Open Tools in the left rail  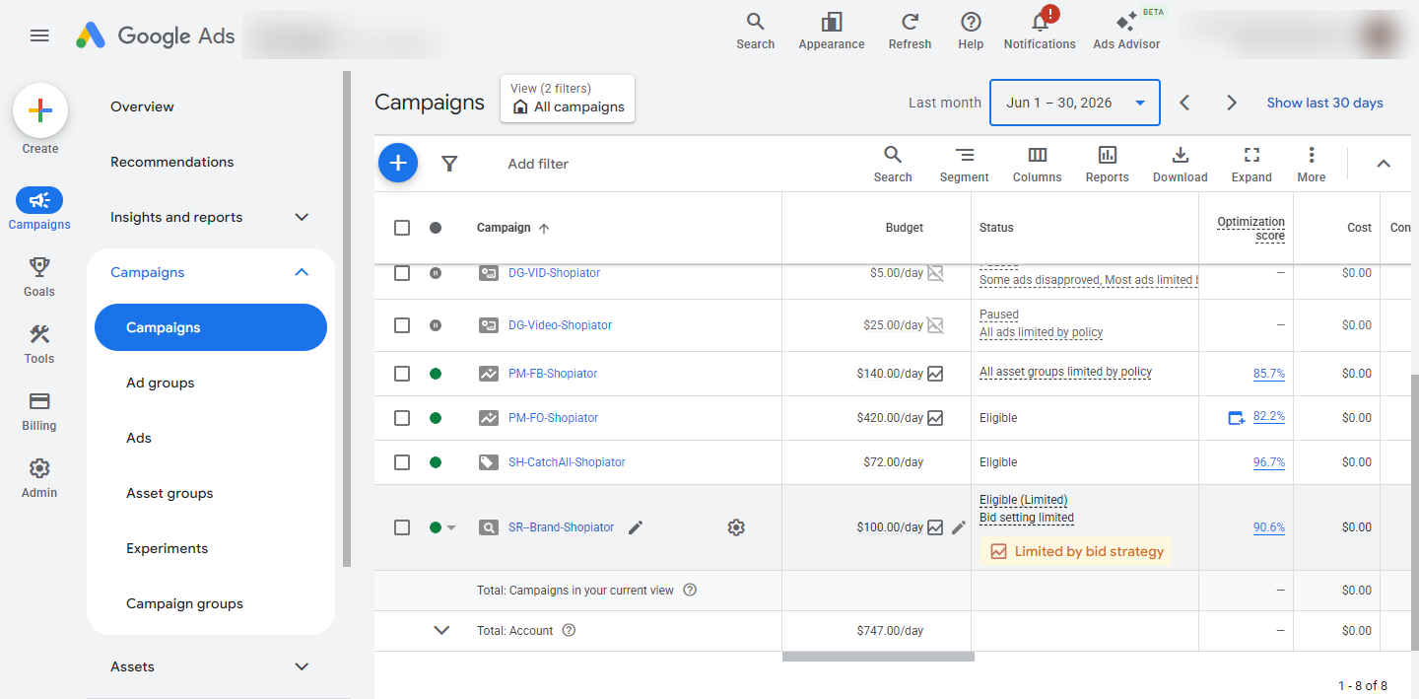(39, 343)
